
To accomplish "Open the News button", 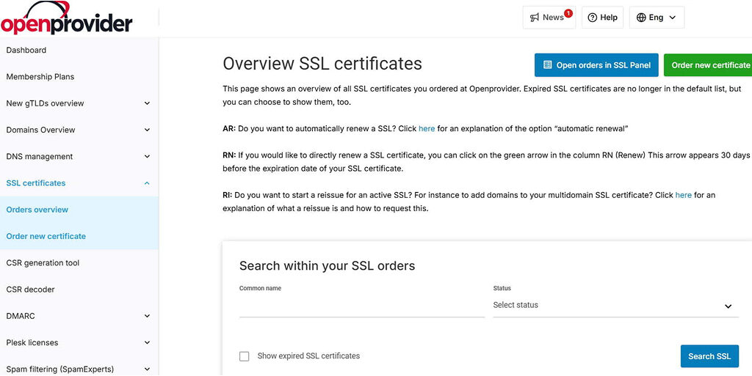I will (549, 18).
